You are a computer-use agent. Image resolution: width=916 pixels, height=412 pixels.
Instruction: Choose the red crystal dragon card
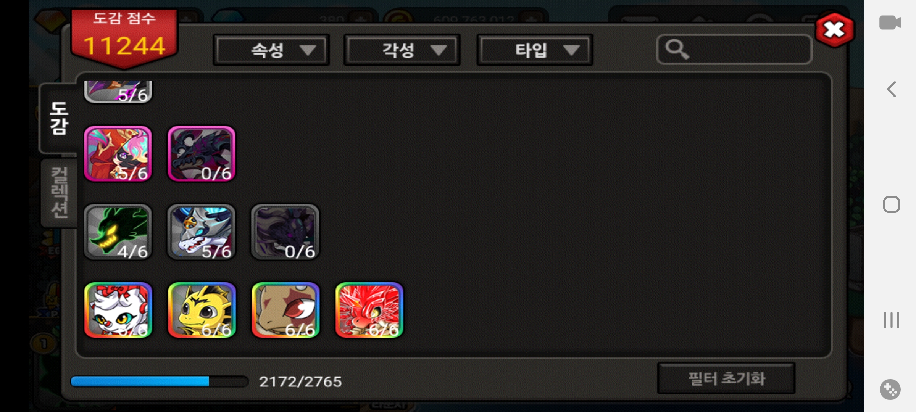(x=369, y=310)
